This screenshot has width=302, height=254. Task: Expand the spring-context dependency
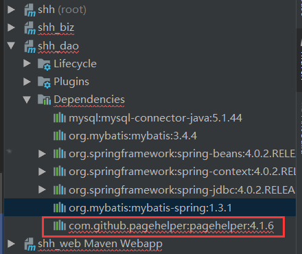[x=42, y=172]
